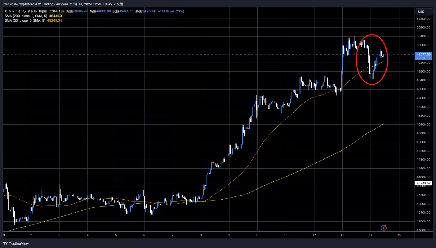
Task: Click the SMA 50 value 49249.04
Action: click(x=54, y=20)
